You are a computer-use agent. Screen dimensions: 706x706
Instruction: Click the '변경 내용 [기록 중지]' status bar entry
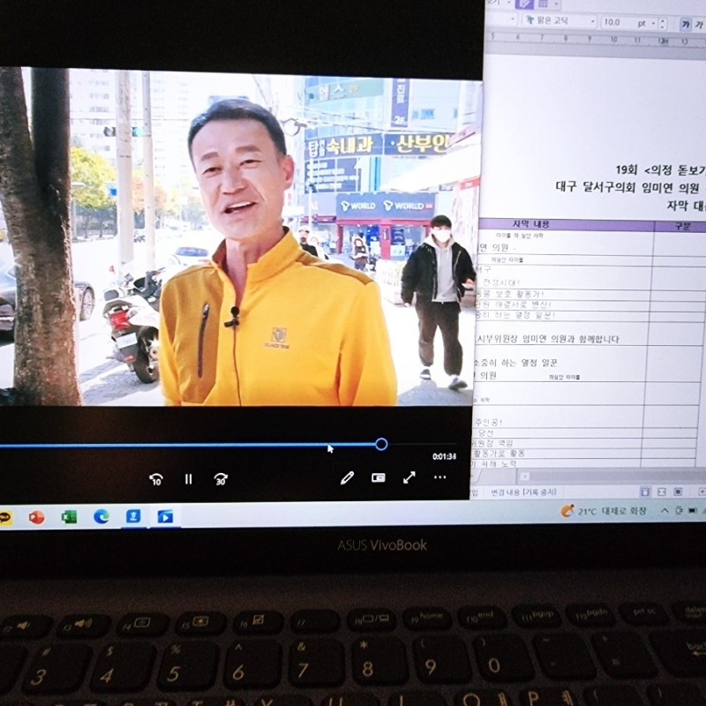click(523, 492)
